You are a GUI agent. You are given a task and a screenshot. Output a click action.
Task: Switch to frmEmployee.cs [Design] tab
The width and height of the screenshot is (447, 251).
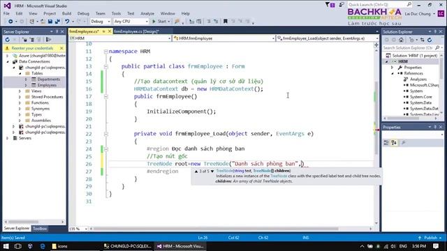tap(136, 31)
